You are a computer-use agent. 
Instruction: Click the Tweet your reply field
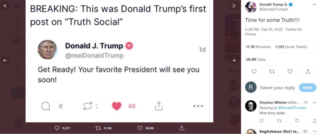click(x=277, y=88)
